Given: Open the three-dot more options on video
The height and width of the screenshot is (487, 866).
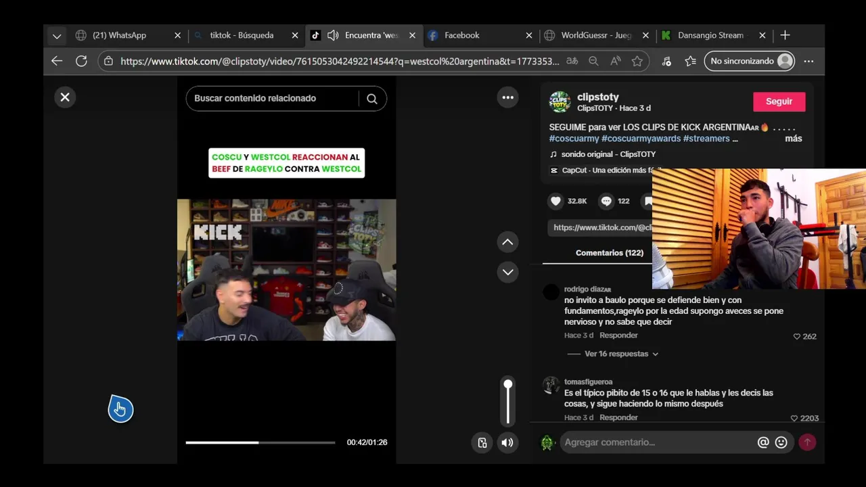Looking at the screenshot, I should pyautogui.click(x=508, y=97).
